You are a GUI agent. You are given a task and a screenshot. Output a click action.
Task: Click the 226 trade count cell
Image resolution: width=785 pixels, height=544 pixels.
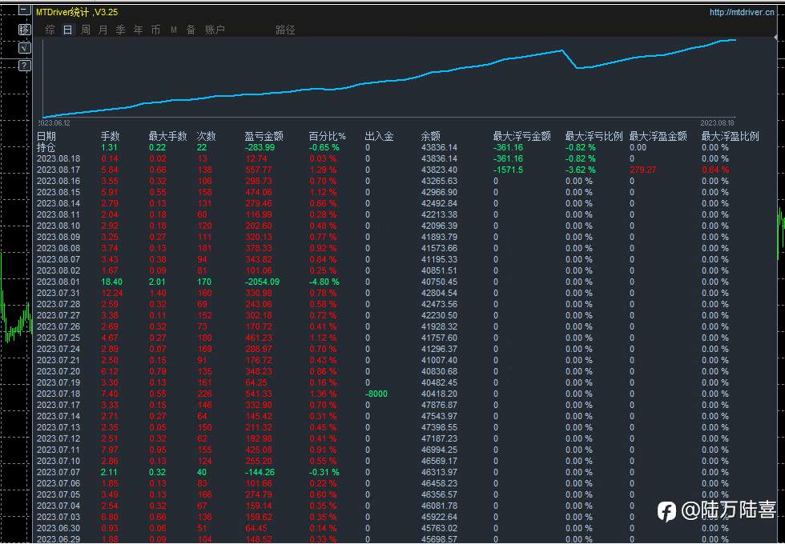coord(204,394)
